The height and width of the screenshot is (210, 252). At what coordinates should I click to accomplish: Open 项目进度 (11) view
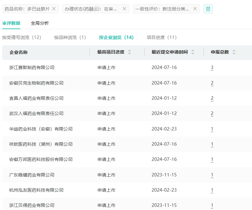[161, 37]
